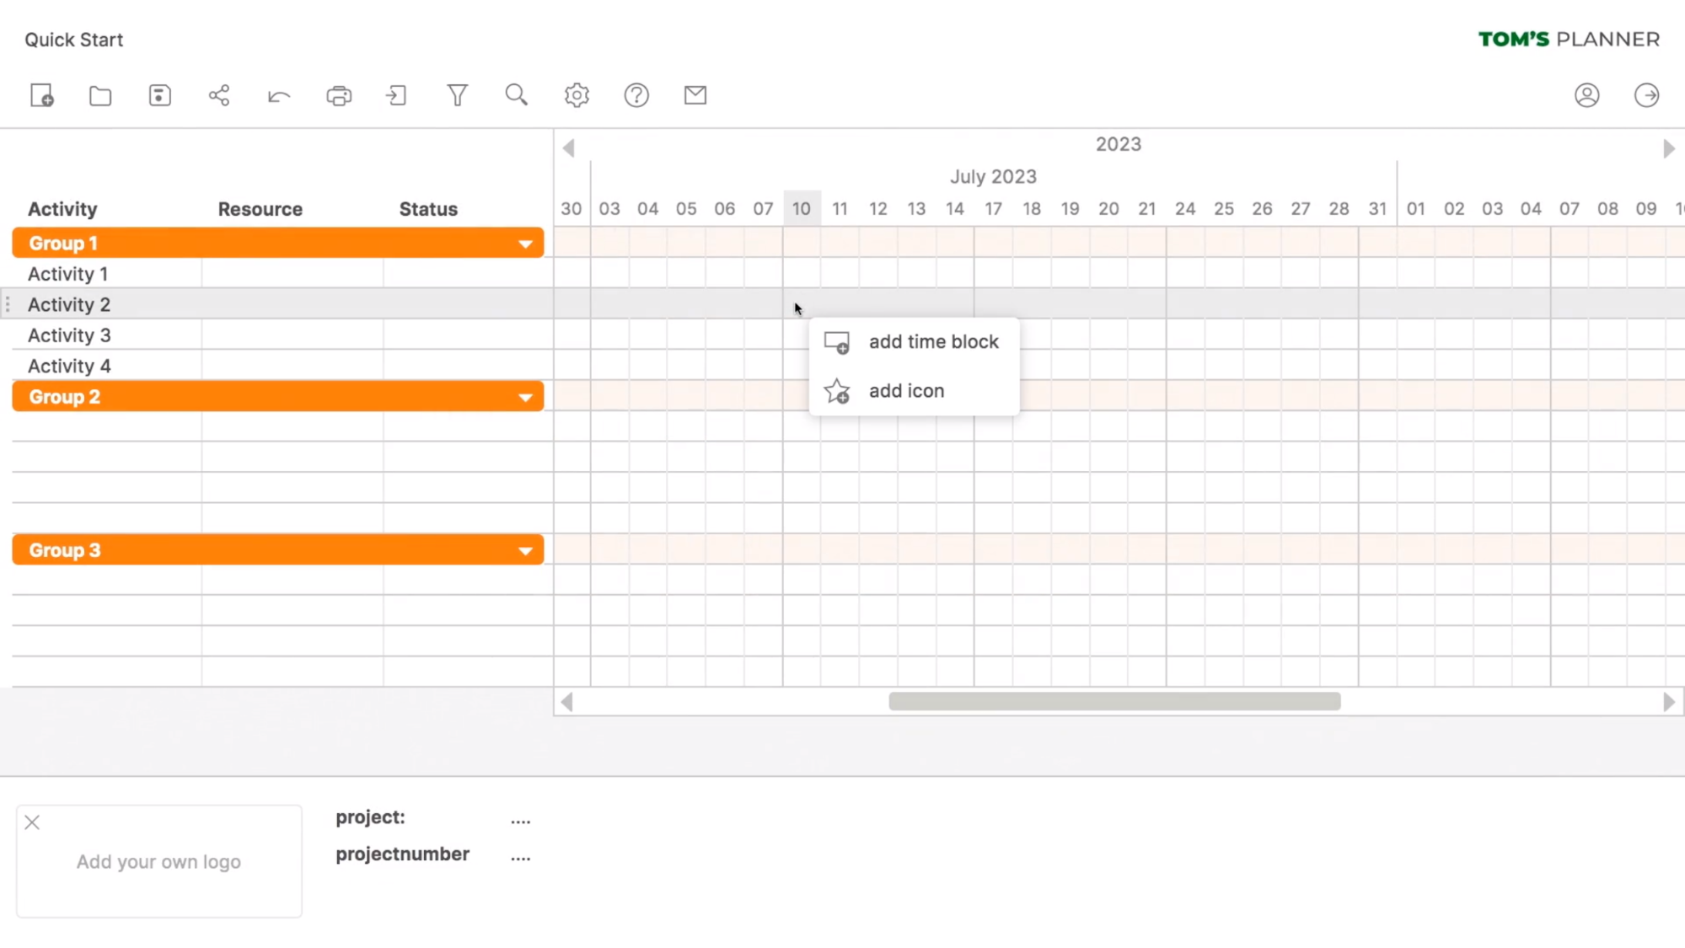Click the save file icon
Screen dimensions: 1685x948
[159, 95]
